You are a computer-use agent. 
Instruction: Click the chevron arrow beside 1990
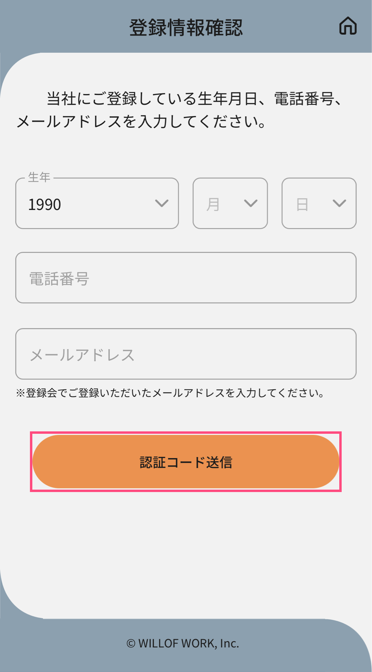point(162,204)
